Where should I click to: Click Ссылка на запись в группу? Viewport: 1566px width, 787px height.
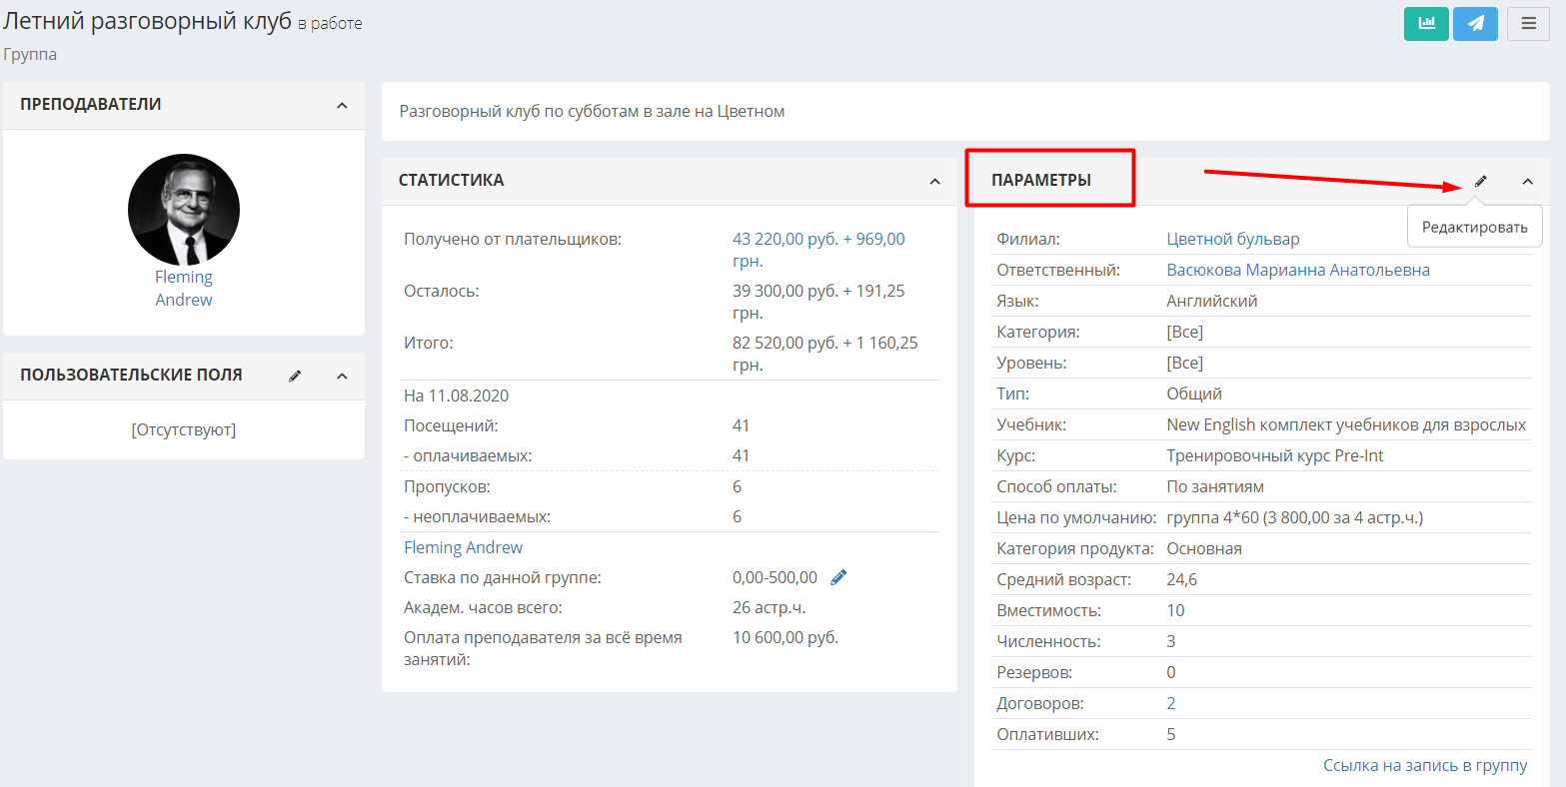click(1425, 765)
